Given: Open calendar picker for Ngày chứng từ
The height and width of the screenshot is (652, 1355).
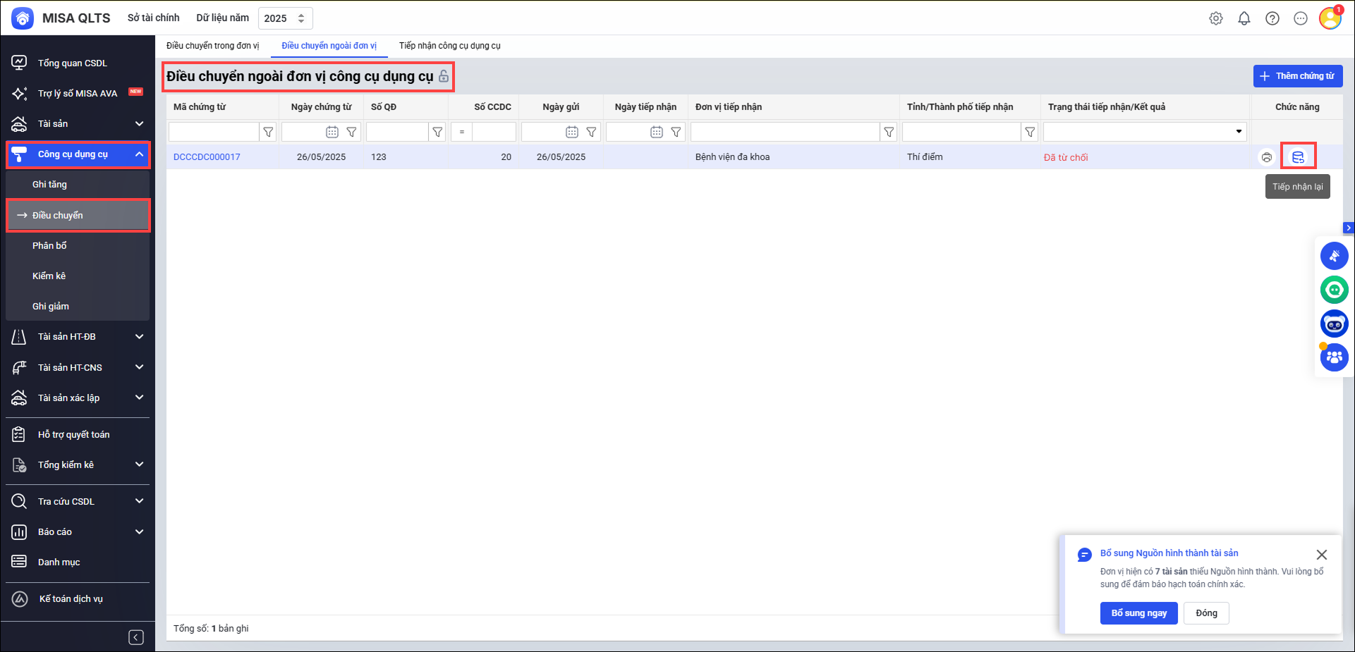Looking at the screenshot, I should (332, 133).
